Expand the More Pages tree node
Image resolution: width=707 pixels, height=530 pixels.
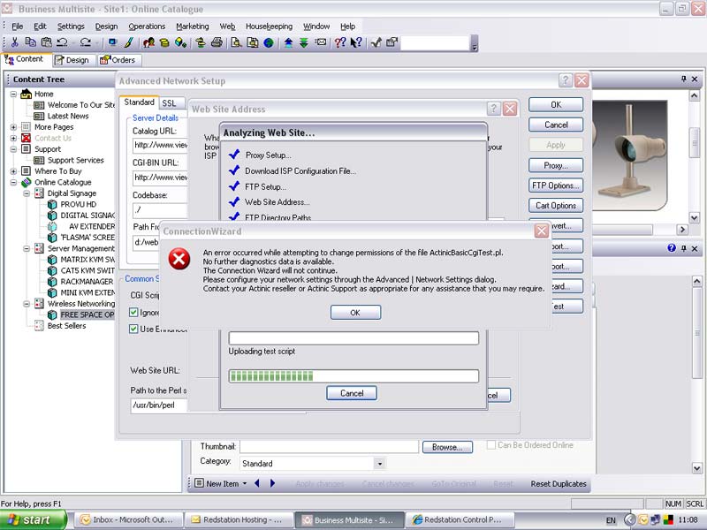pyautogui.click(x=14, y=127)
